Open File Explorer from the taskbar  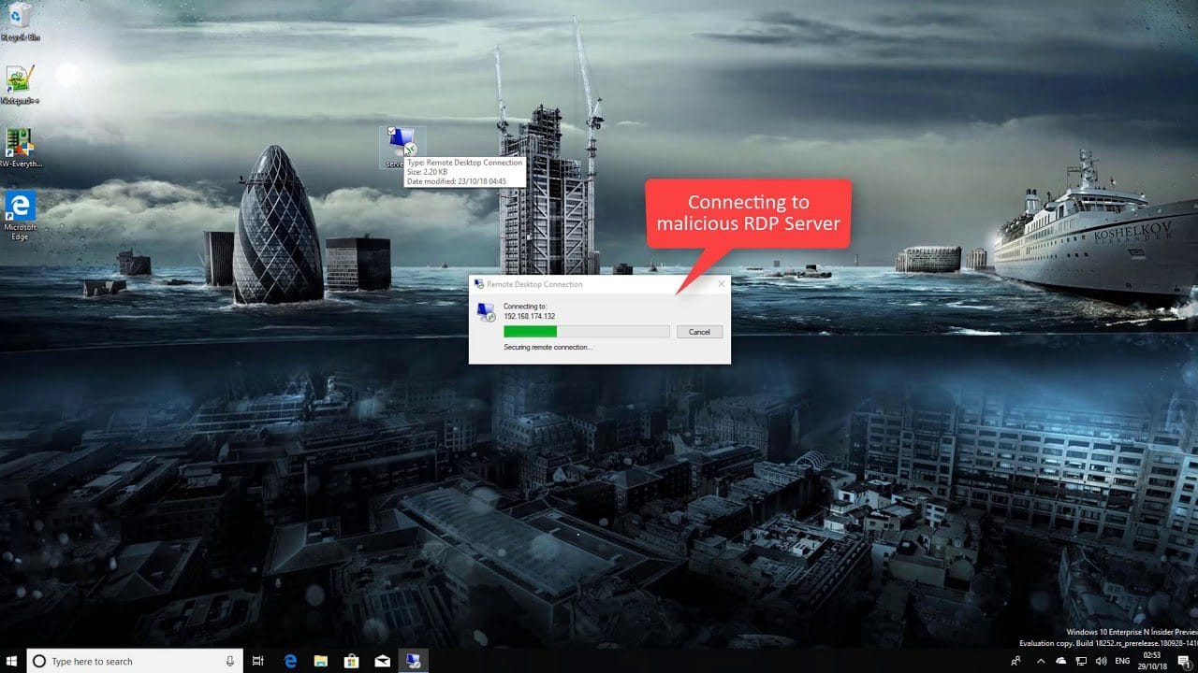[x=320, y=661]
